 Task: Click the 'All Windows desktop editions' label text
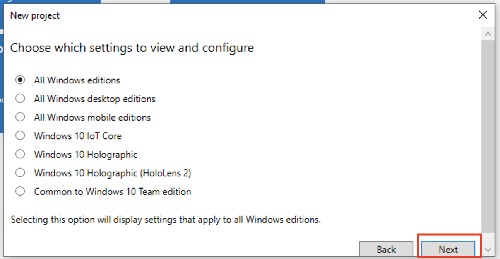pyautogui.click(x=95, y=99)
